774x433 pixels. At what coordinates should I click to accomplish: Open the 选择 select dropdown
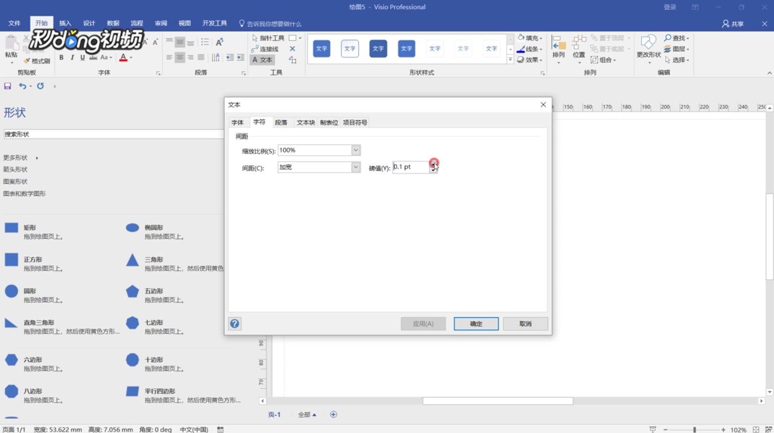point(677,60)
